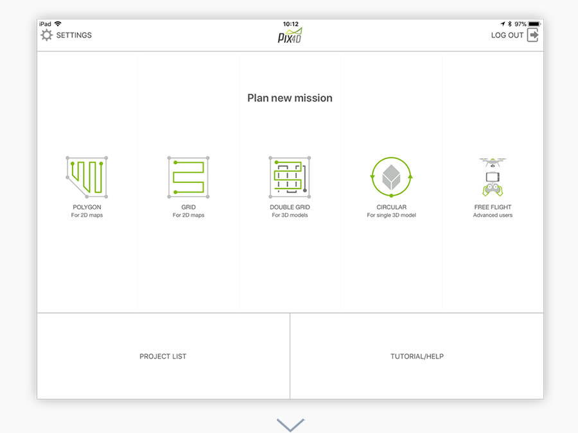Click the SETTINGS label
This screenshot has width=578, height=433.
click(x=74, y=35)
